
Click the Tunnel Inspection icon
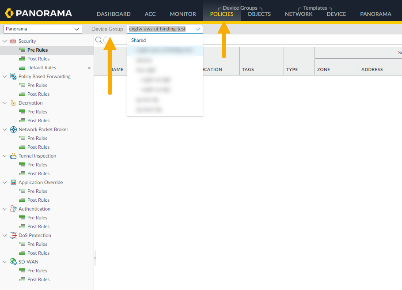(x=13, y=156)
